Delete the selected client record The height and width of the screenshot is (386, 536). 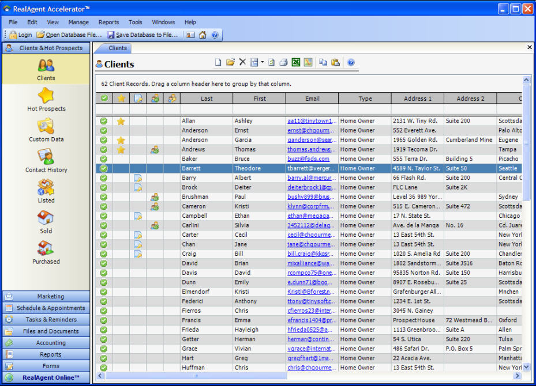pos(242,62)
